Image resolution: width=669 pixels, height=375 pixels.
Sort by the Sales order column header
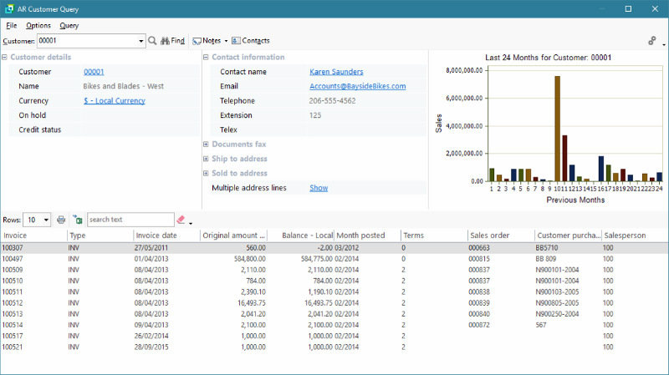pos(501,236)
